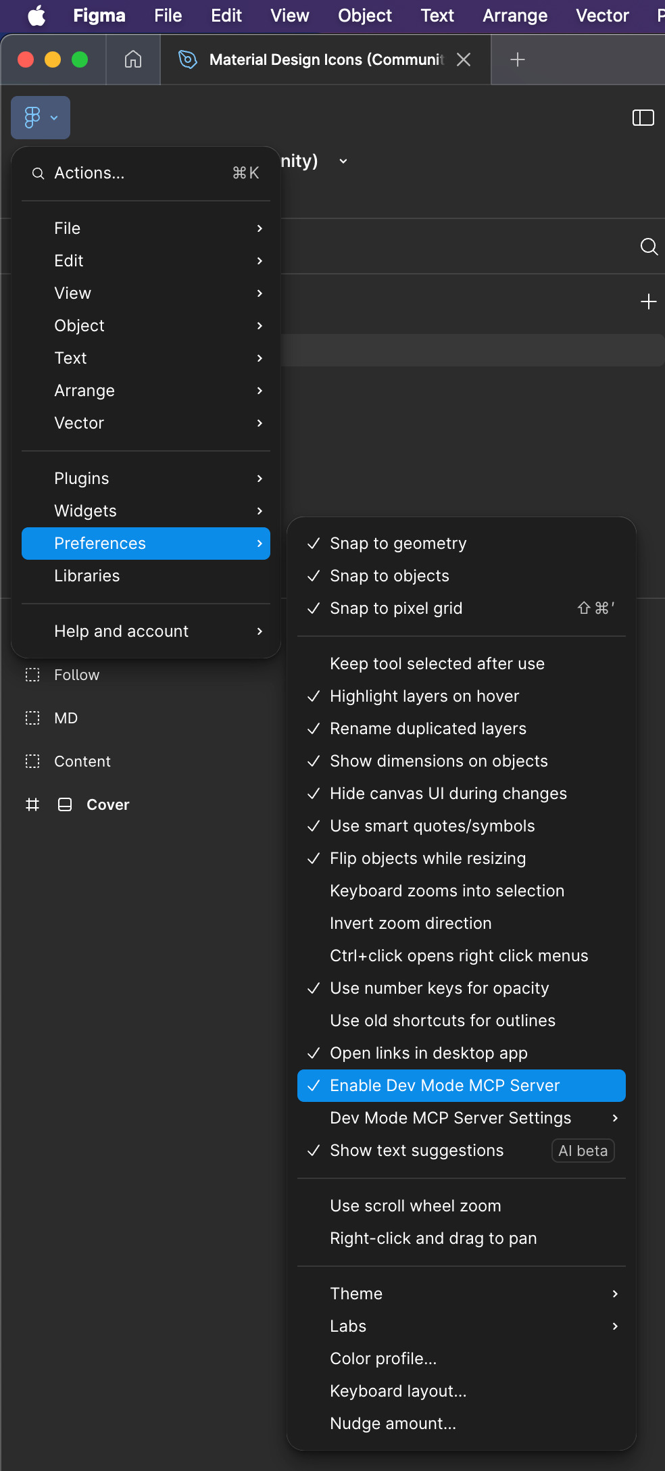The width and height of the screenshot is (665, 1471).
Task: Expand the File submenu in dropdown
Action: click(146, 228)
